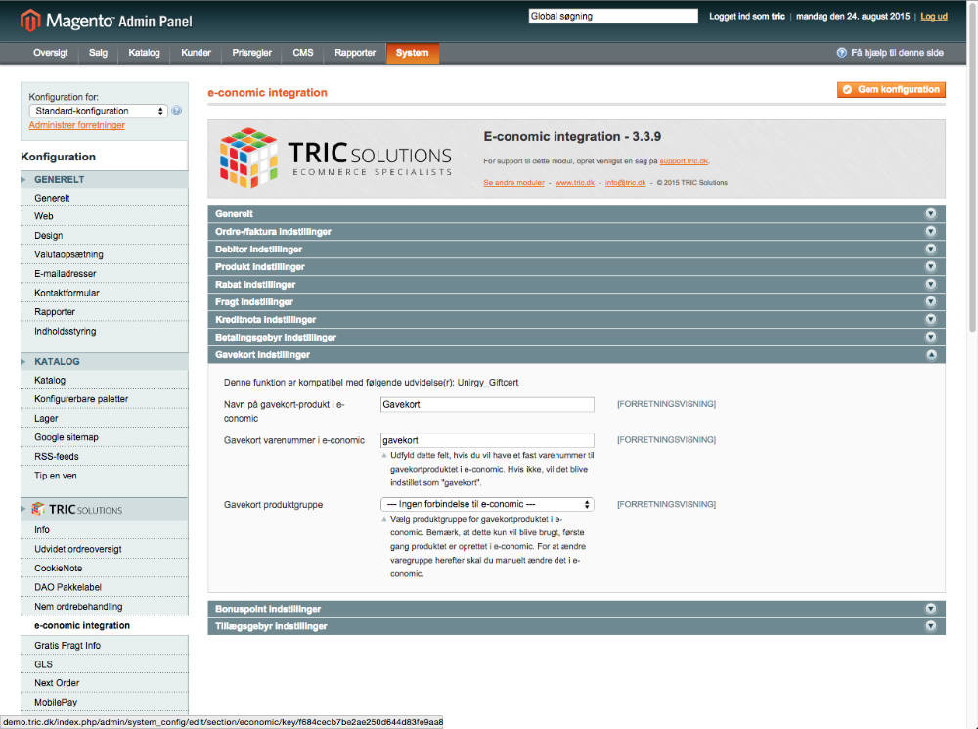Click the checkmark icon on Gem konfiguration
This screenshot has width=978, height=729.
[x=846, y=89]
